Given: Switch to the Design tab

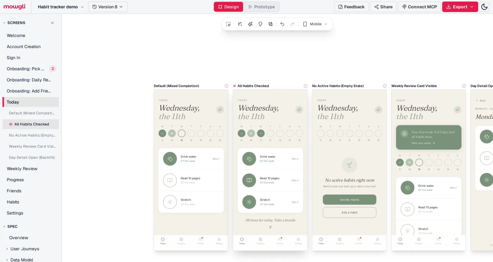Looking at the screenshot, I should 229,7.
